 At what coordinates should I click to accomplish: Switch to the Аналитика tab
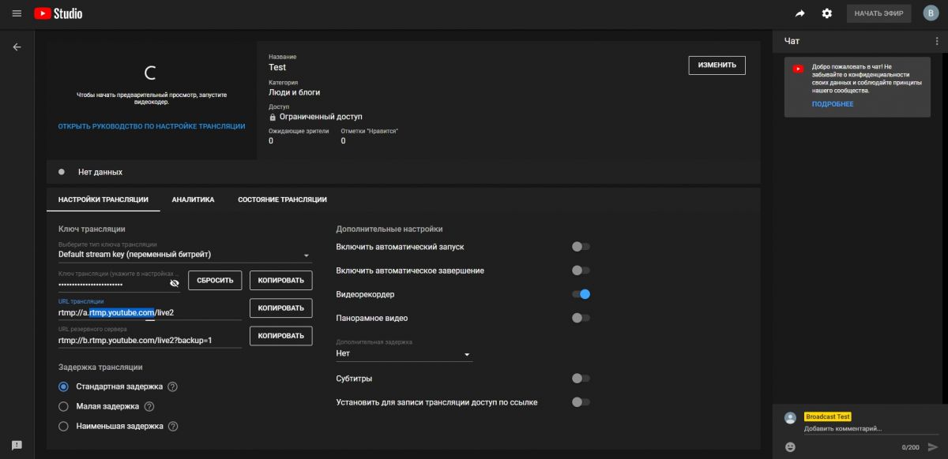click(x=193, y=200)
